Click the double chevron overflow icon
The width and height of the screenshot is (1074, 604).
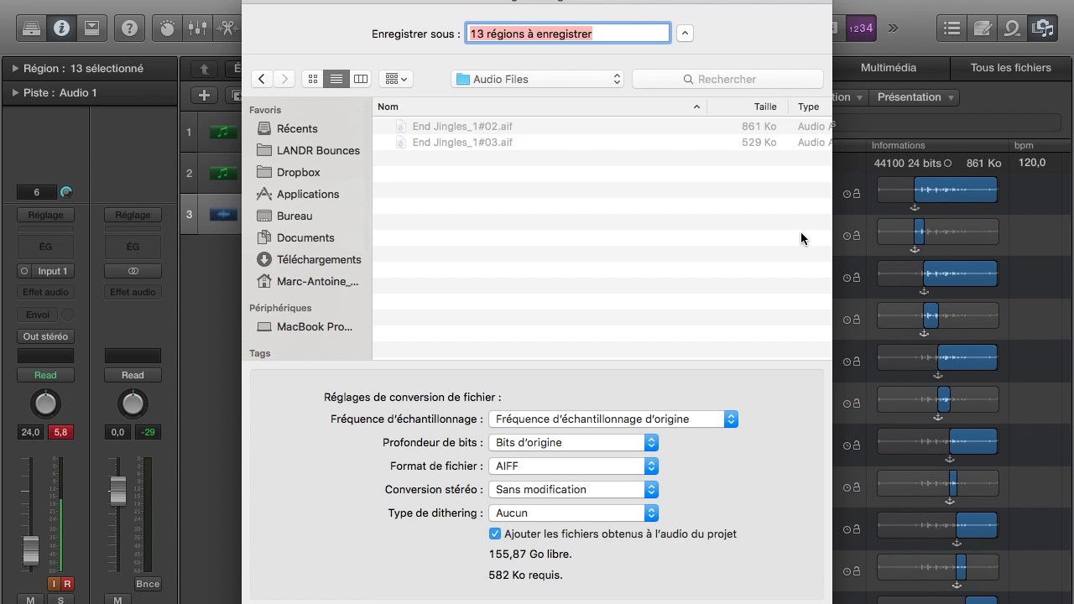(893, 29)
